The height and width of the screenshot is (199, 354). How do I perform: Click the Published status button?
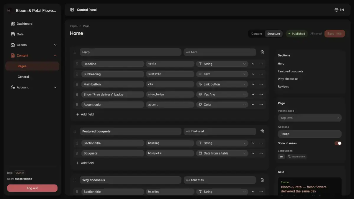[x=296, y=34]
